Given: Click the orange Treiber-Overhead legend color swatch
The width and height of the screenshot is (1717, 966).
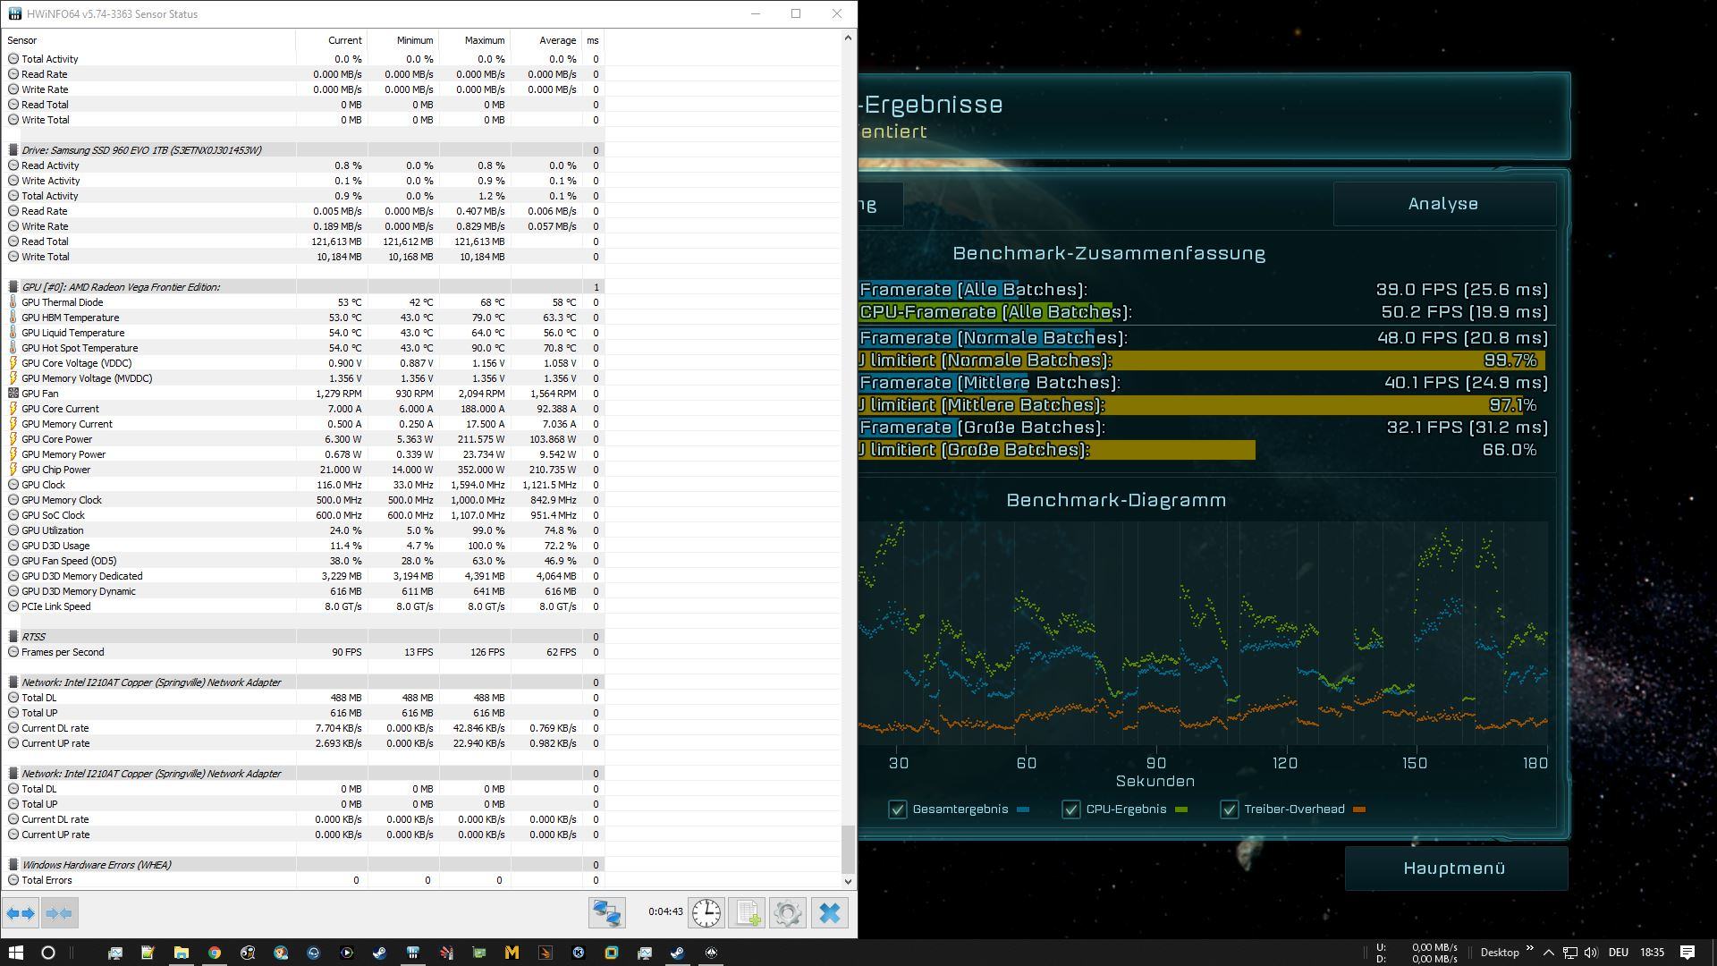Looking at the screenshot, I should click(x=1359, y=809).
